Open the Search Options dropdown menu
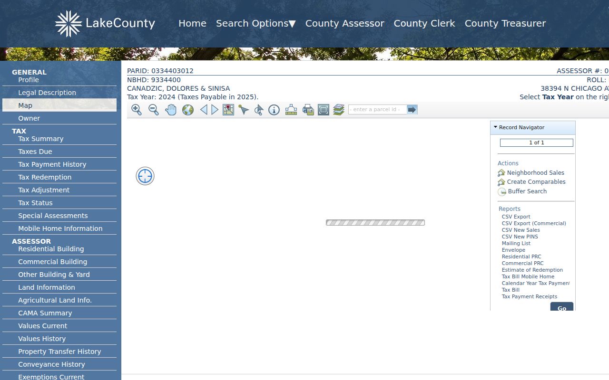The width and height of the screenshot is (609, 380). pos(256,23)
